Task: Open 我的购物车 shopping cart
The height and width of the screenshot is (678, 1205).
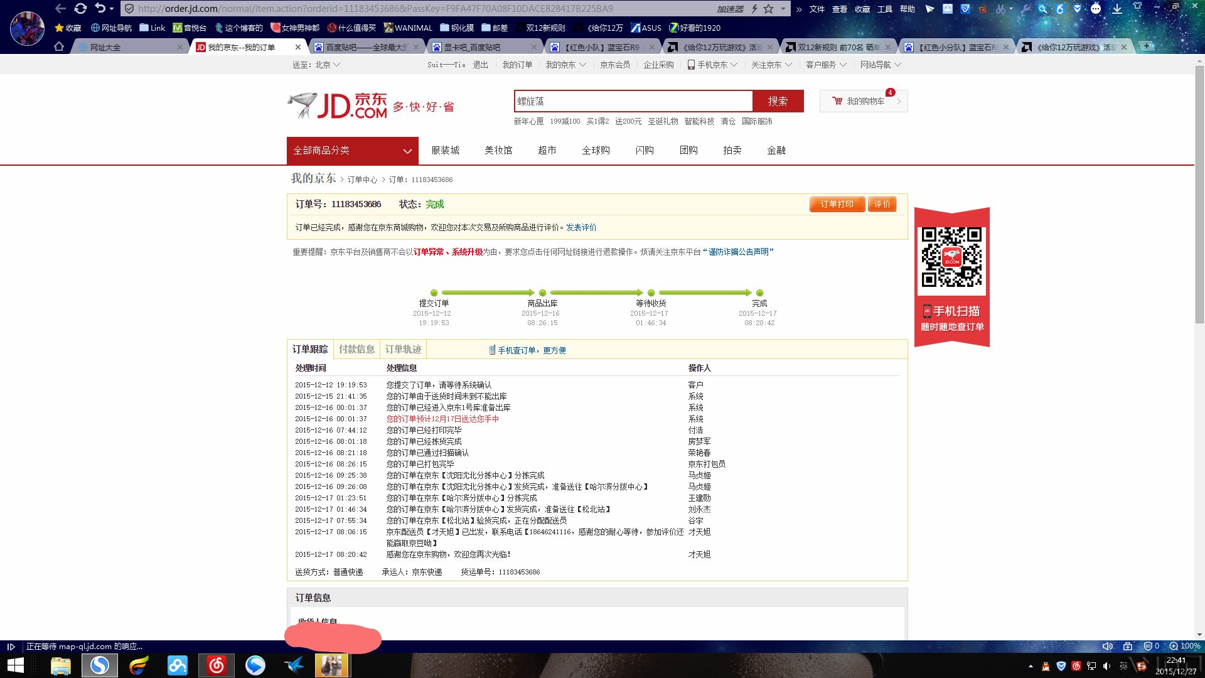Action: coord(864,101)
